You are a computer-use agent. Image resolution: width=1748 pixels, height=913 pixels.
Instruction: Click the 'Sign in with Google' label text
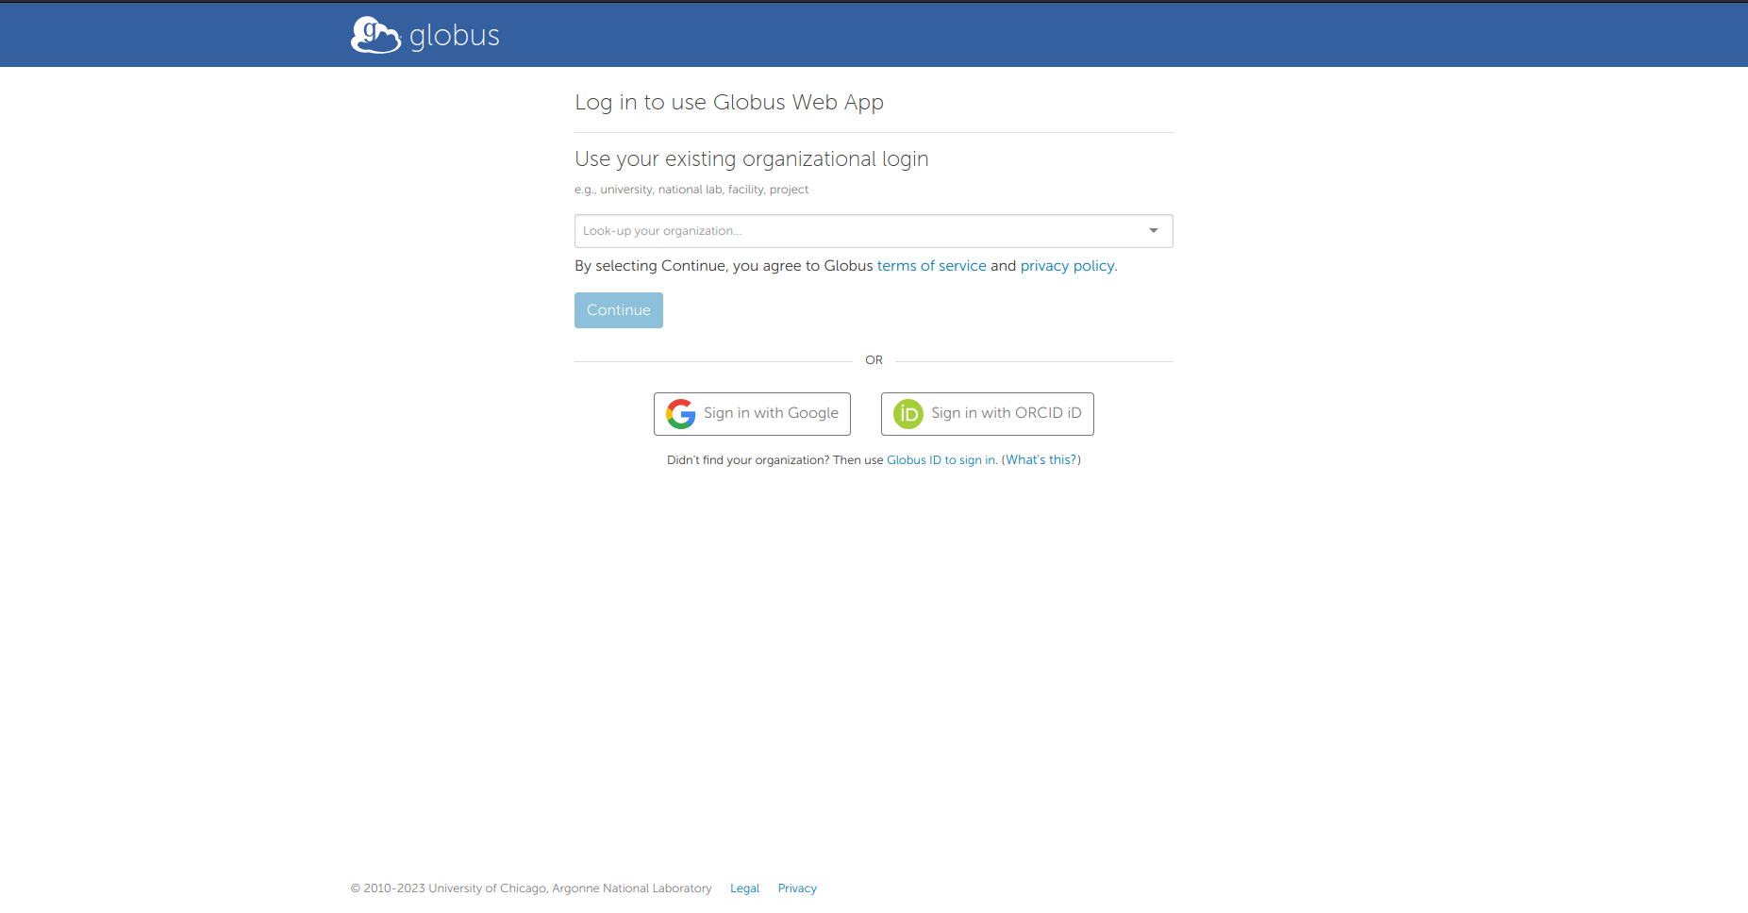coord(771,413)
